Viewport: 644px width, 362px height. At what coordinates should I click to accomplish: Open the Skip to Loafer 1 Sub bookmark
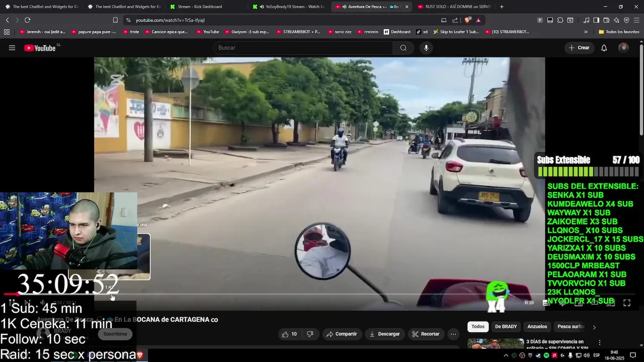pos(455,32)
